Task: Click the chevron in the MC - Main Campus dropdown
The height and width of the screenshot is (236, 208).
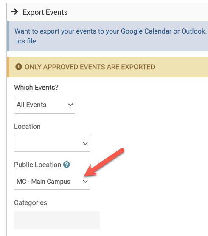Action: (85, 182)
